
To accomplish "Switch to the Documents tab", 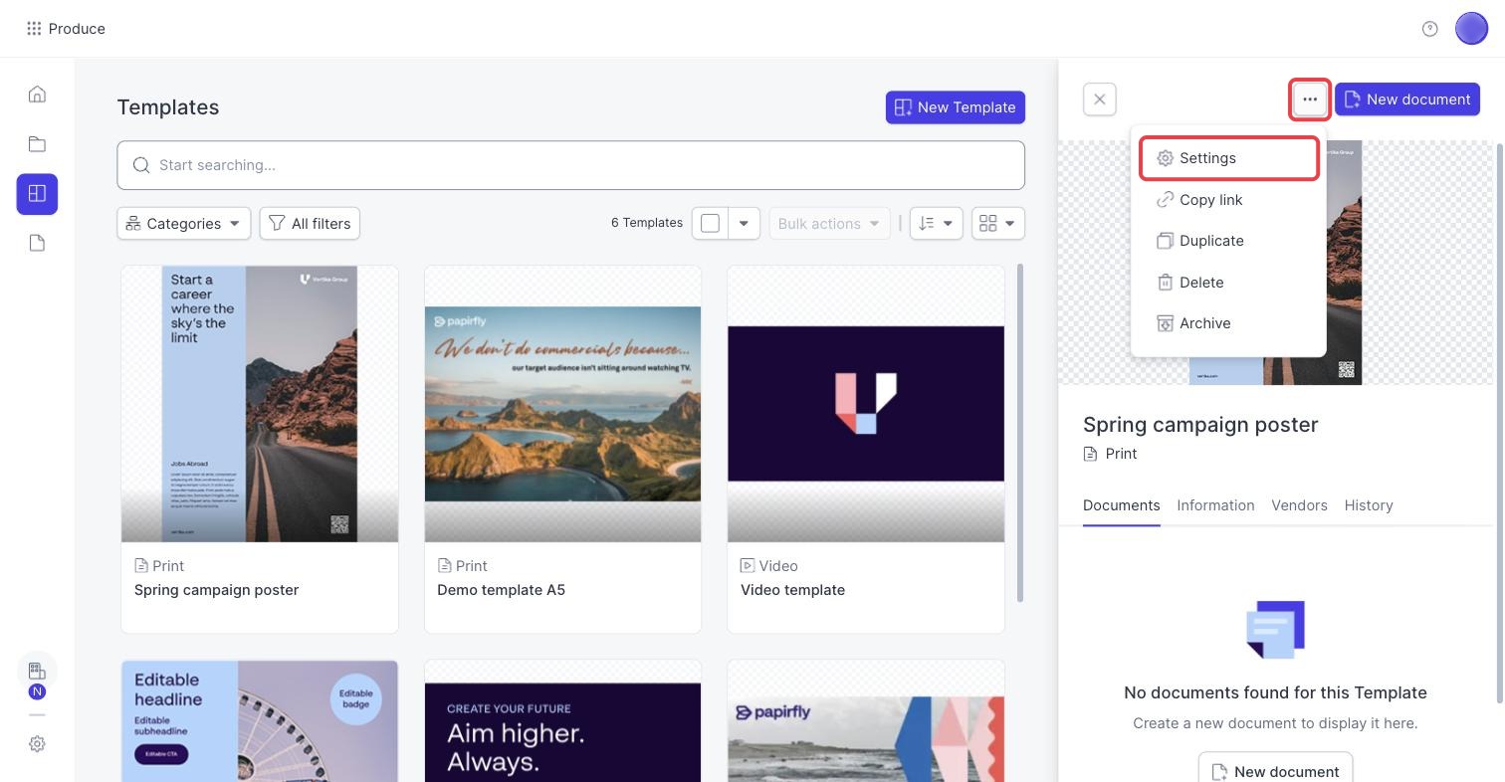I will tap(1122, 505).
